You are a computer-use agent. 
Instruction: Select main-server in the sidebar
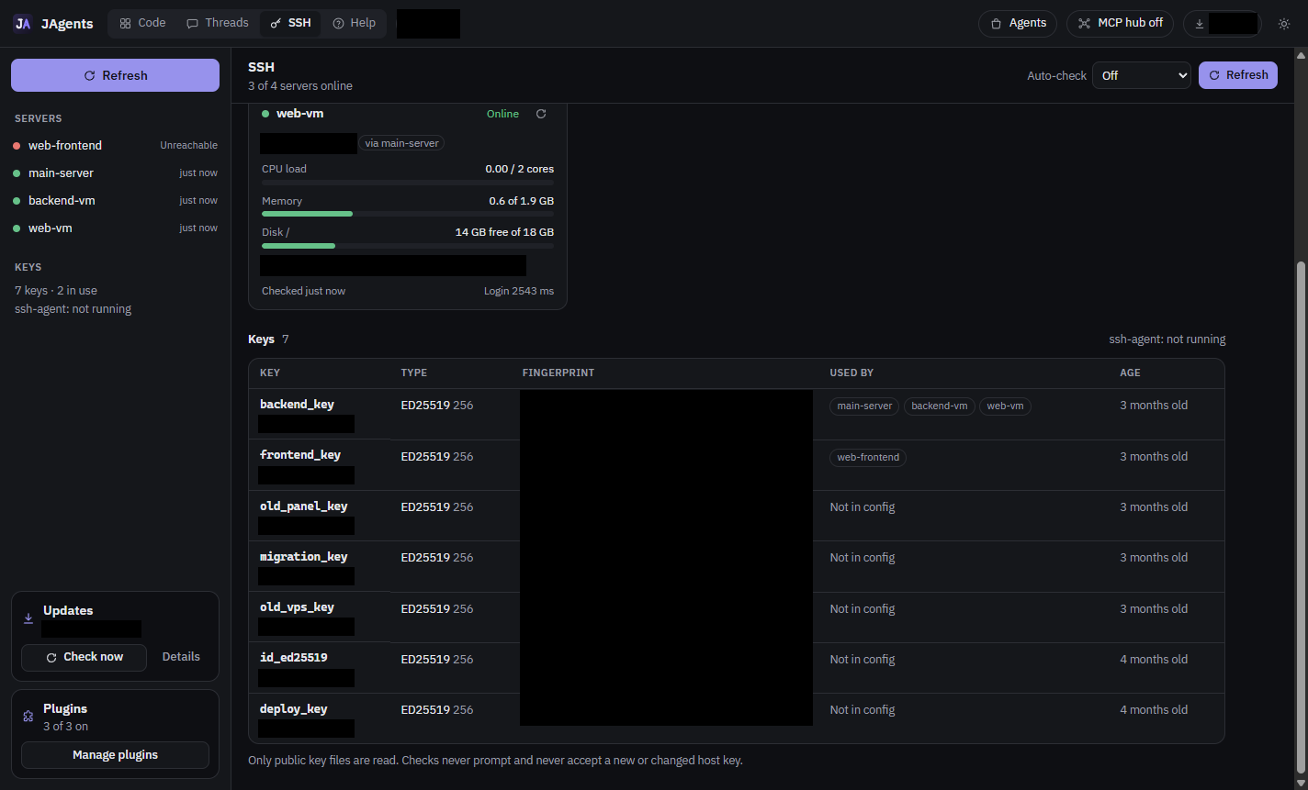[x=115, y=172]
